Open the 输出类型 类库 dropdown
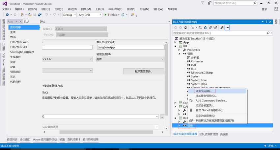Image resolution: width=280 pixels, height=150 pixels. [x=130, y=59]
